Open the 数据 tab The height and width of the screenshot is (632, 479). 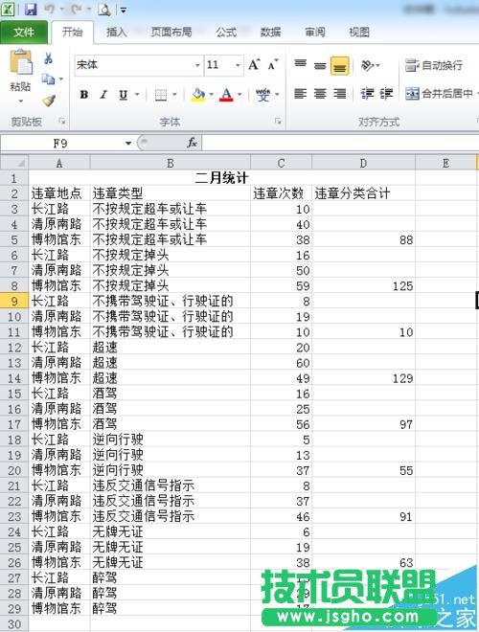tap(270, 32)
